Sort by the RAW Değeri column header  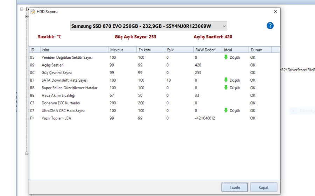[208, 50]
